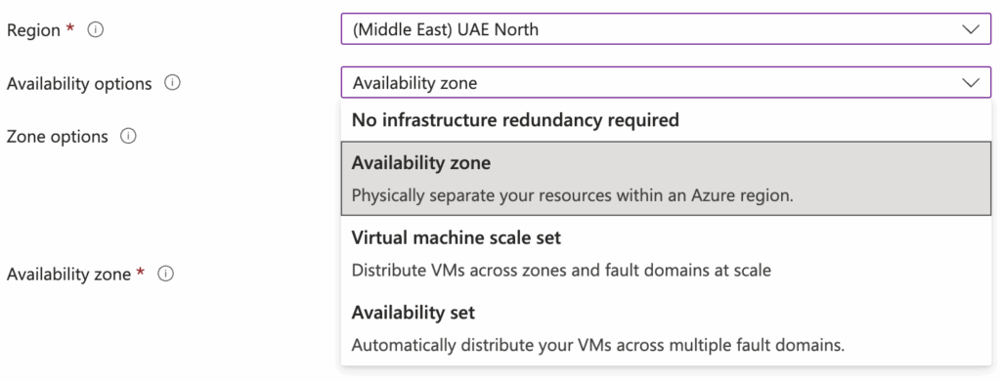Show the info icon next to Zone options
Image resolution: width=1001 pixels, height=381 pixels.
pos(128,137)
